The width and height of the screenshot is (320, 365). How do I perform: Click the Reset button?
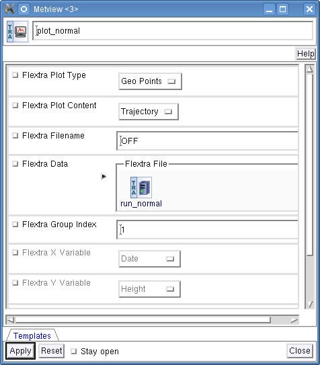point(52,351)
